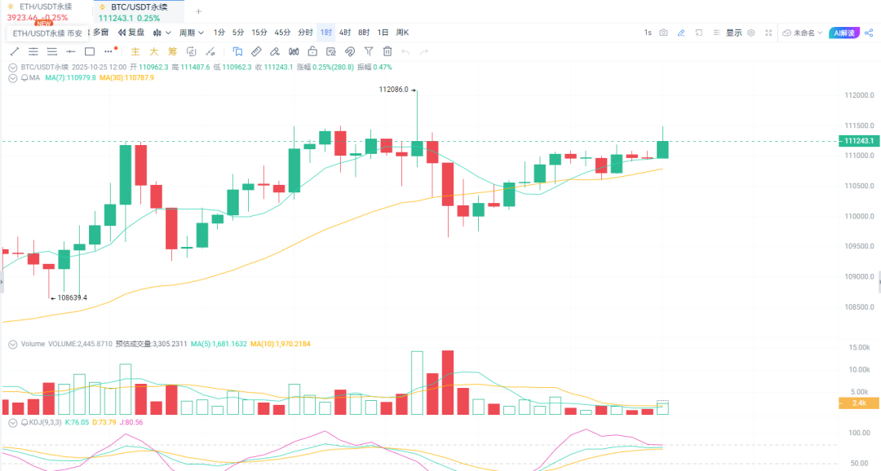This screenshot has height=471, width=881.
Task: Select the 4时 timeframe
Action: (x=345, y=33)
